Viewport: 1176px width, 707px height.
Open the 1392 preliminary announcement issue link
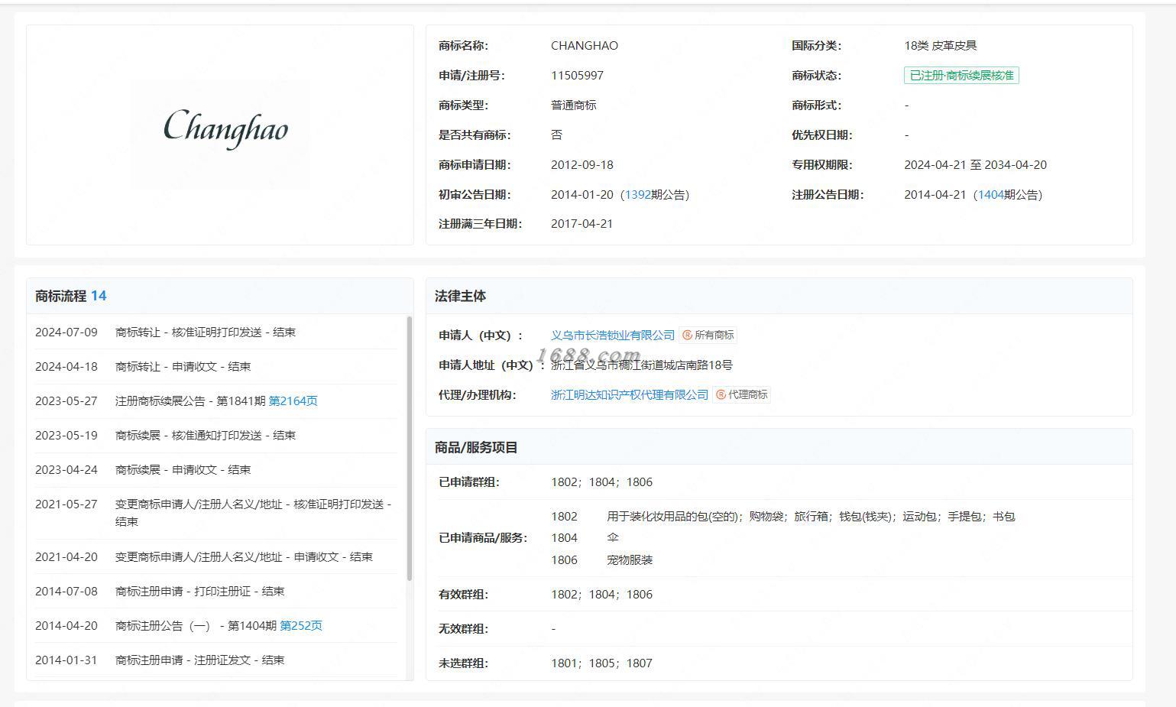click(x=638, y=195)
